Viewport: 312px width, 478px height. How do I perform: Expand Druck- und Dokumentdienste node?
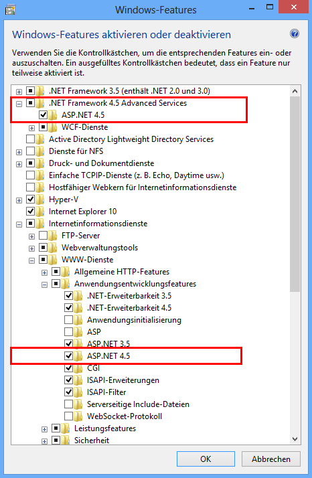click(19, 164)
